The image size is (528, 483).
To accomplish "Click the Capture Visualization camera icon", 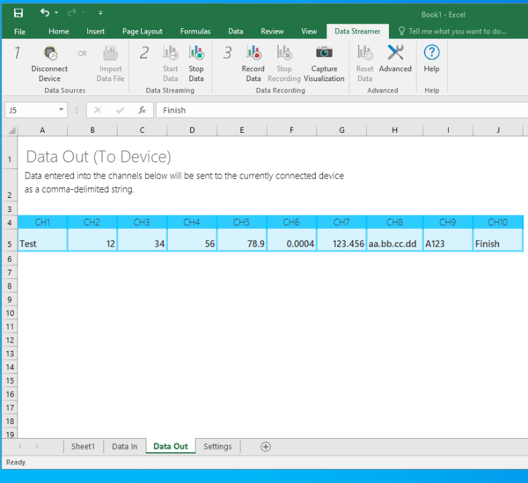I will click(x=324, y=54).
